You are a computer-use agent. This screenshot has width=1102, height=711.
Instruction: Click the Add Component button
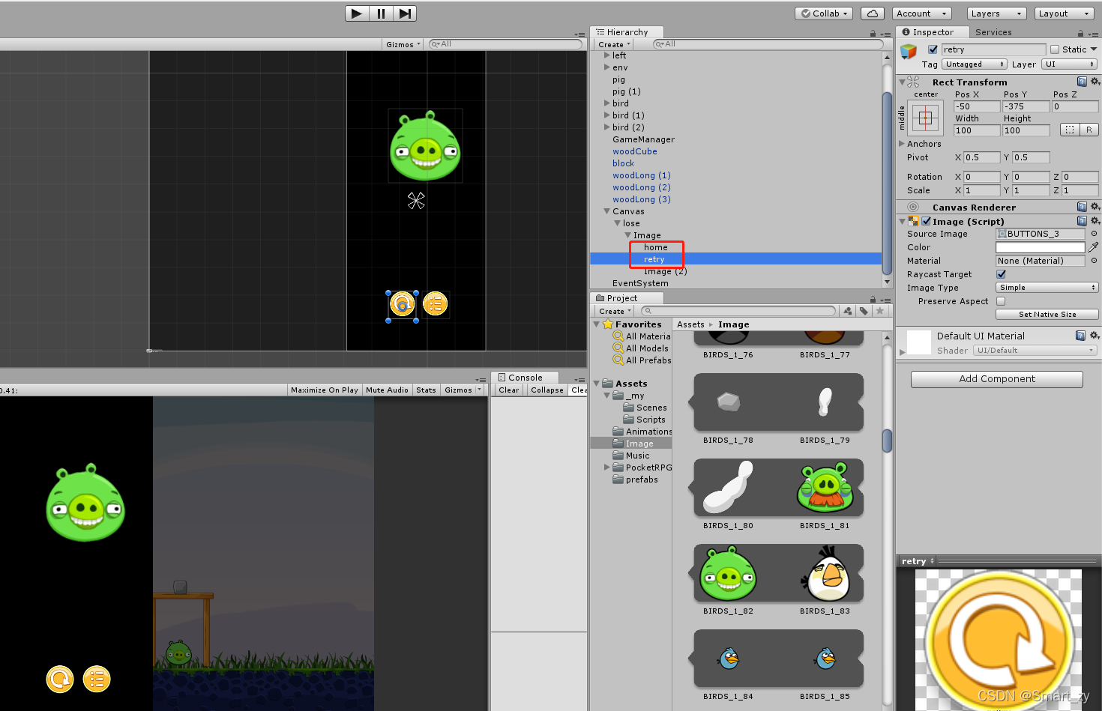click(997, 379)
